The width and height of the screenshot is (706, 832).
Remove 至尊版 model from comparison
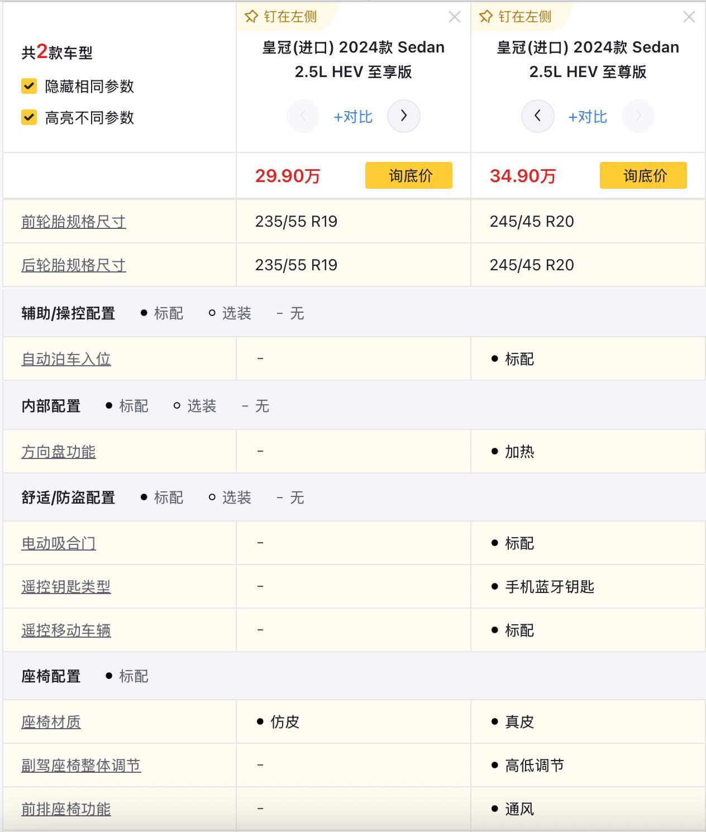pyautogui.click(x=689, y=17)
